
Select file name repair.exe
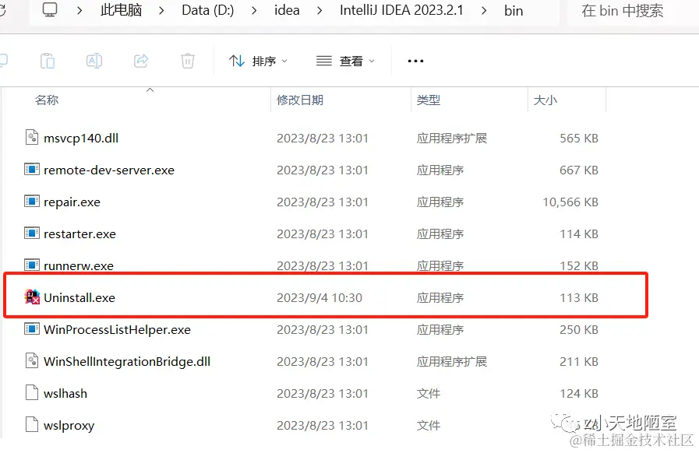pyautogui.click(x=72, y=202)
